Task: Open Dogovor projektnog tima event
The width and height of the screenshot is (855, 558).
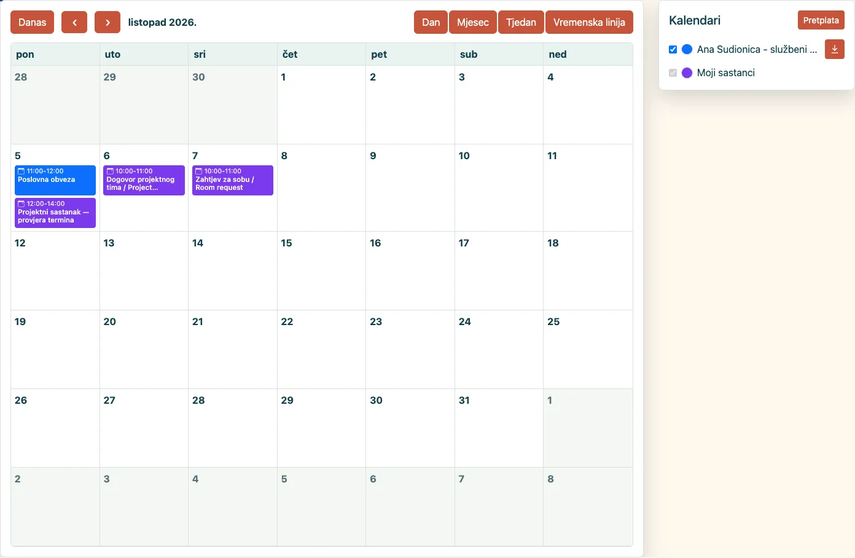Action: point(144,180)
